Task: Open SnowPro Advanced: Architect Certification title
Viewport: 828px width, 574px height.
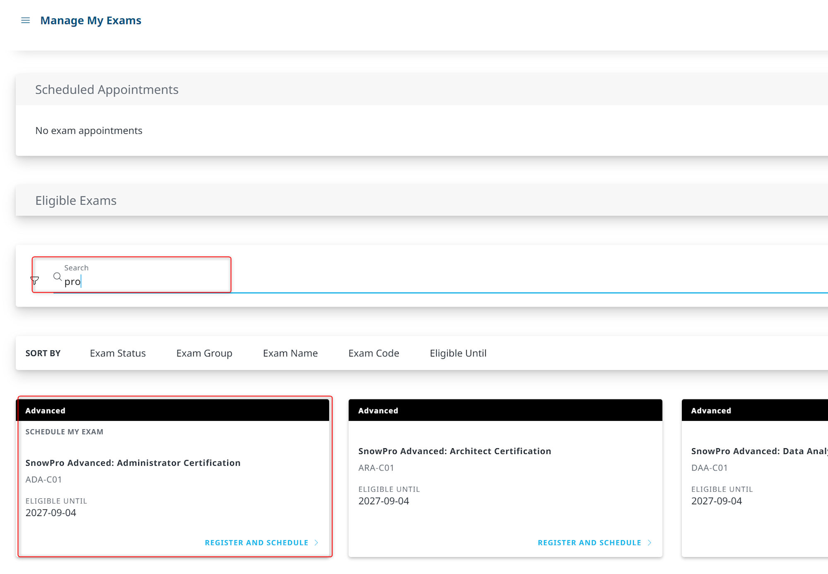Action: point(455,451)
